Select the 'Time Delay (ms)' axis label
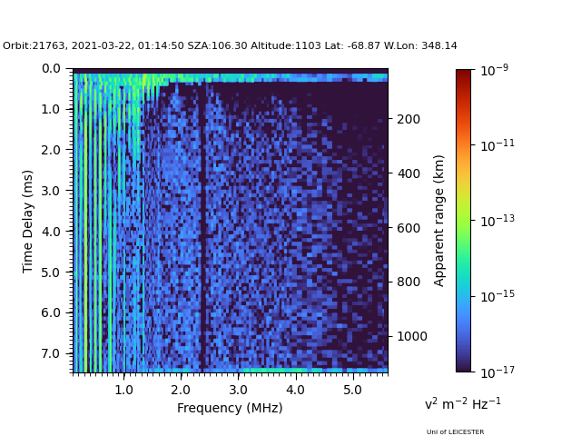Image resolution: width=581 pixels, height=436 pixels. coord(27,222)
